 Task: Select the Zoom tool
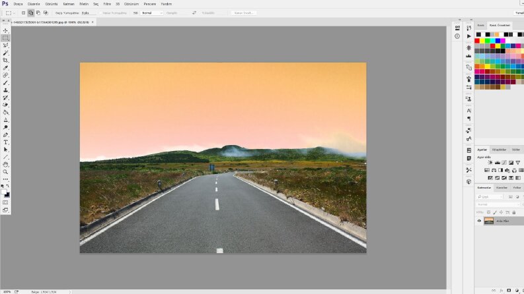click(5, 172)
